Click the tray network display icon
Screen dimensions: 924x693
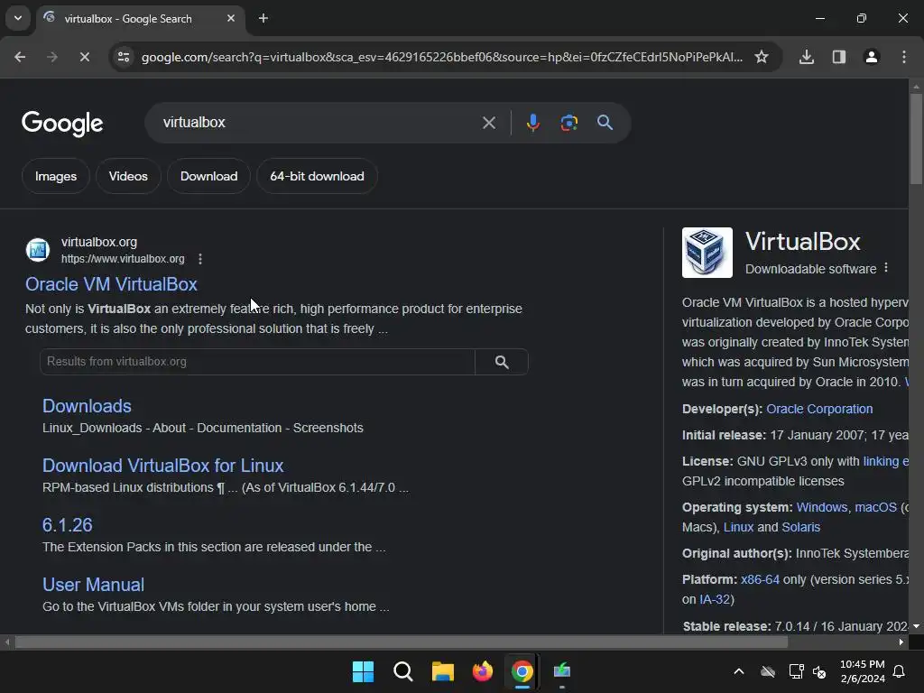pyautogui.click(x=796, y=671)
